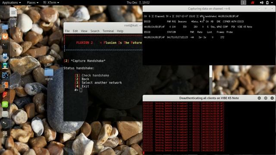Click 'FLUXION 2' banner text
This screenshot has width=276, height=155.
click(85, 43)
